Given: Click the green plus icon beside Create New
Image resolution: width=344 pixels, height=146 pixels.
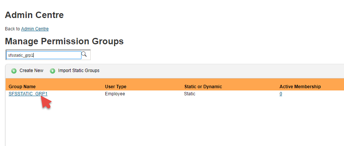Looking at the screenshot, I should click(x=14, y=71).
